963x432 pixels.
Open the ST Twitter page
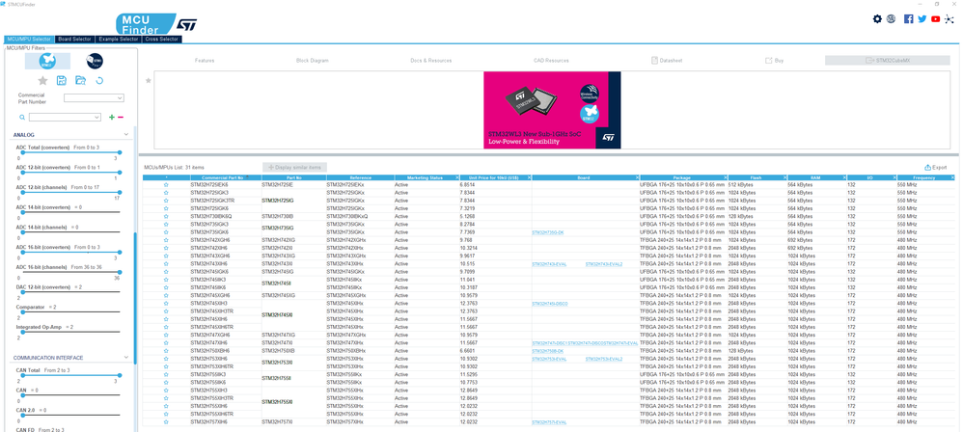(x=922, y=19)
